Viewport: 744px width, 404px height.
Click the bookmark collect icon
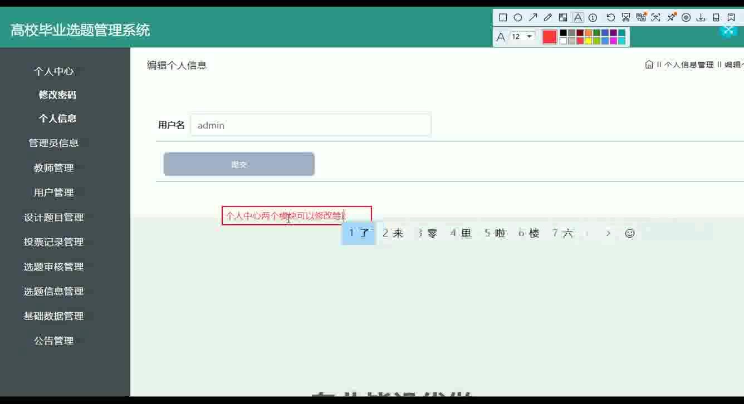click(x=731, y=17)
